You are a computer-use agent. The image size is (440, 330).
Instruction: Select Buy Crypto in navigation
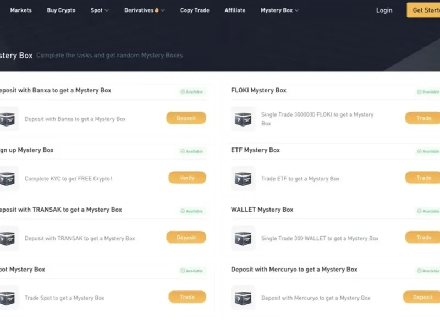(x=61, y=10)
